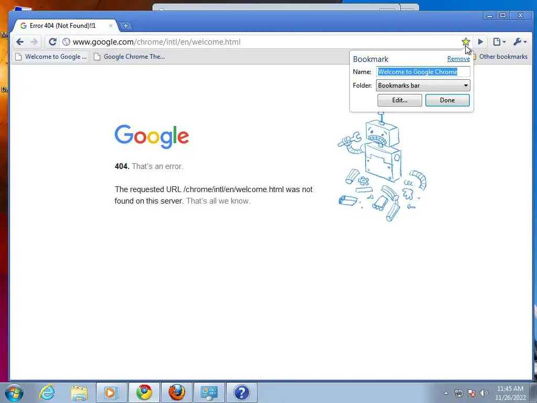The width and height of the screenshot is (537, 403).
Task: Open the Google Chrome The... bookmark
Action: pyautogui.click(x=130, y=57)
